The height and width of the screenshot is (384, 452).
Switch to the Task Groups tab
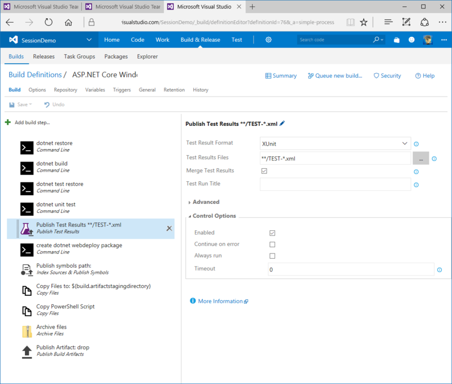[80, 56]
